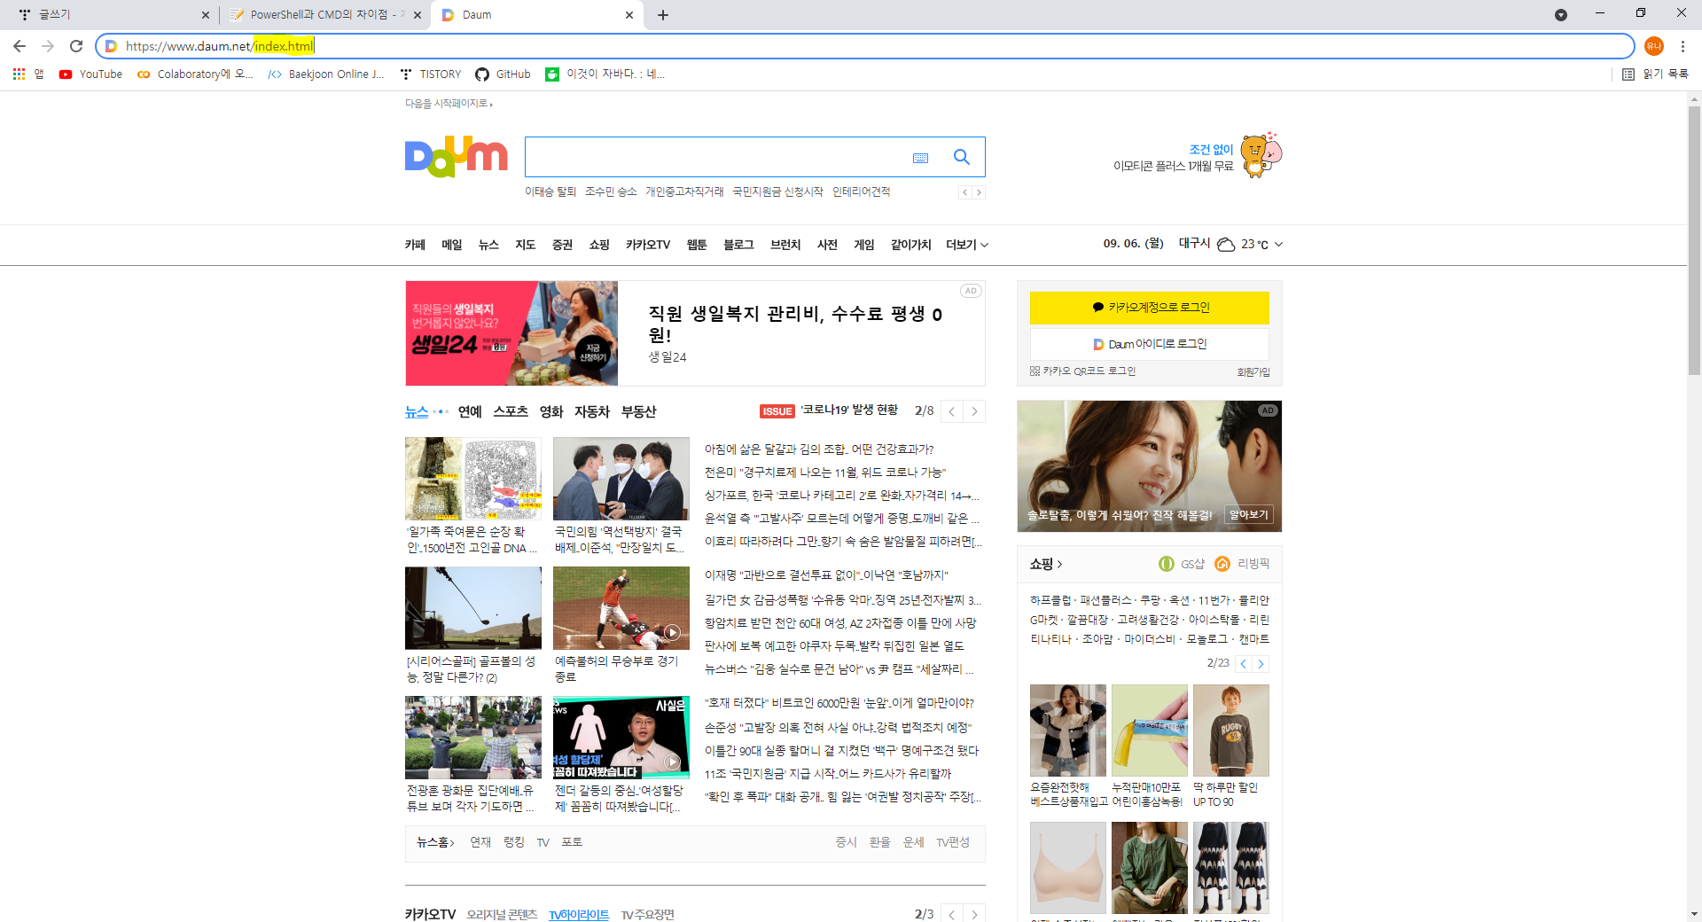This screenshot has height=922, width=1702.
Task: Open the golf club news thumbnail
Action: coord(473,608)
